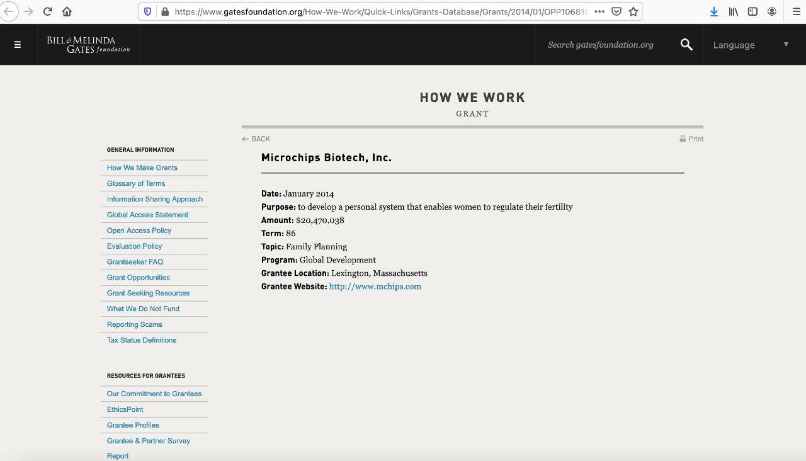Open Glossary of Terms link

pos(136,183)
